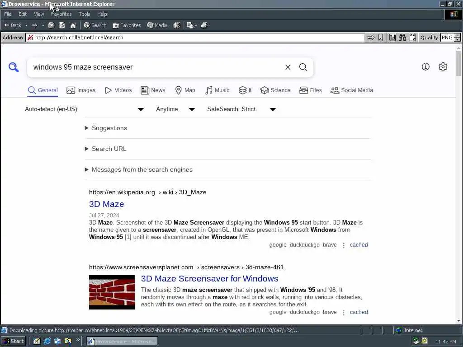The width and height of the screenshot is (463, 347).
Task: Switch to the News tab
Action: pos(153,90)
